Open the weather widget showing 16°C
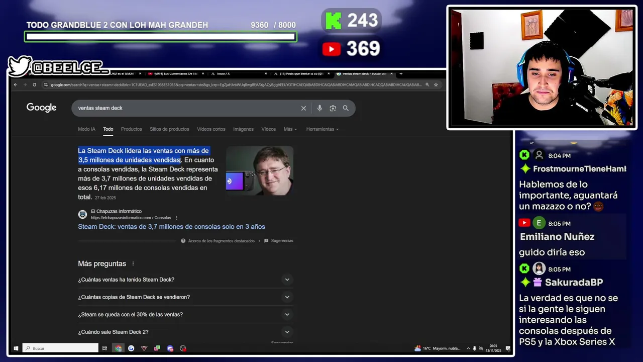 (x=438, y=348)
